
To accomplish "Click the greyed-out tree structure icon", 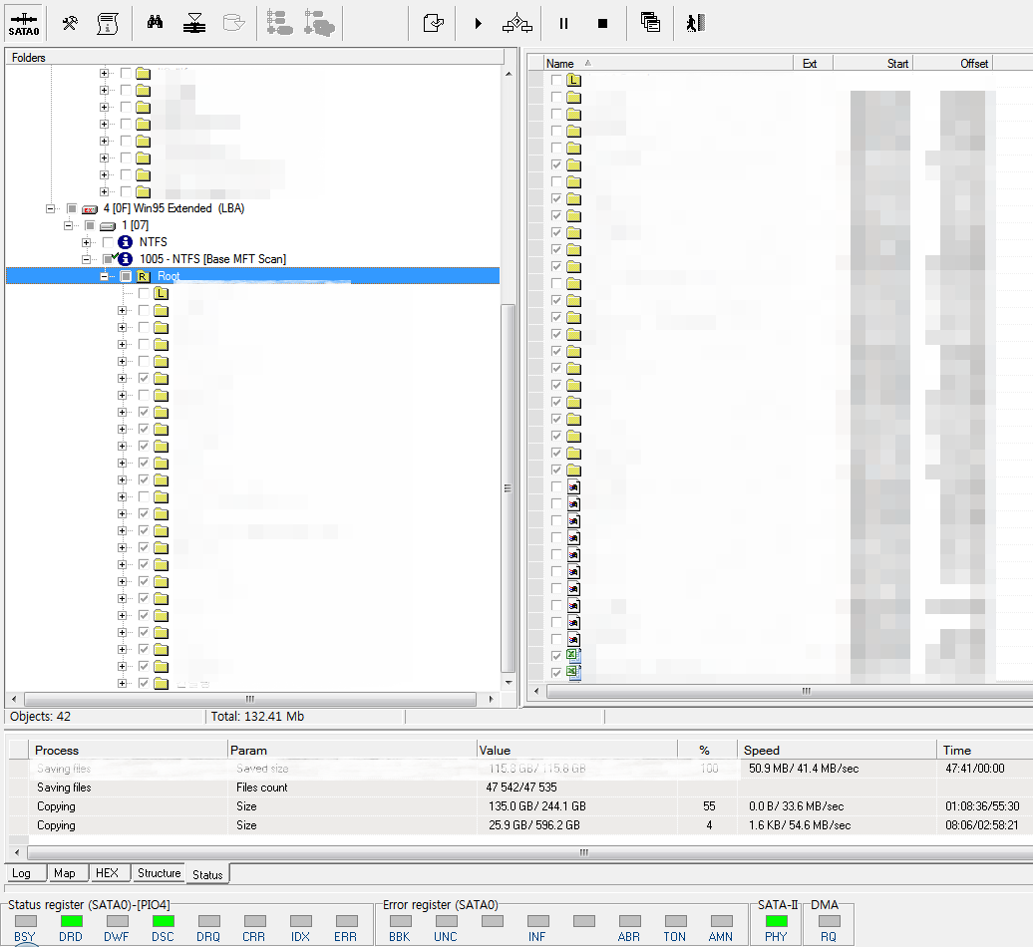I will pyautogui.click(x=279, y=24).
